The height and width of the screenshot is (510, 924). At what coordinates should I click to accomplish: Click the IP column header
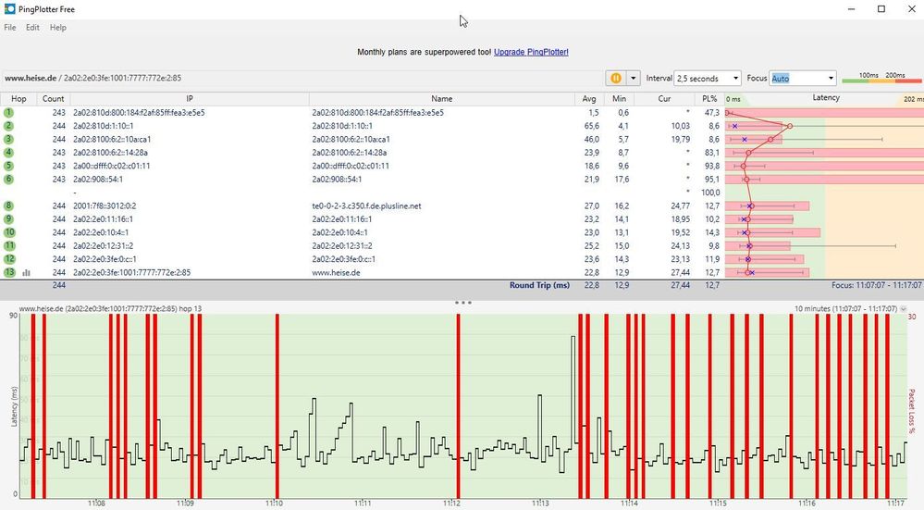click(x=190, y=98)
